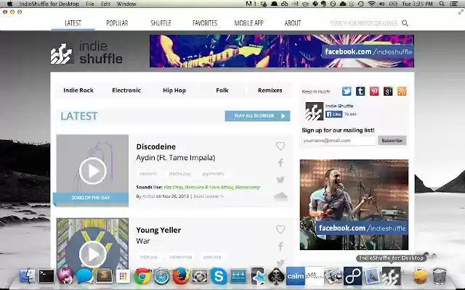Open Skype from the Dock
Screen dimensions: 465x290
tap(219, 276)
